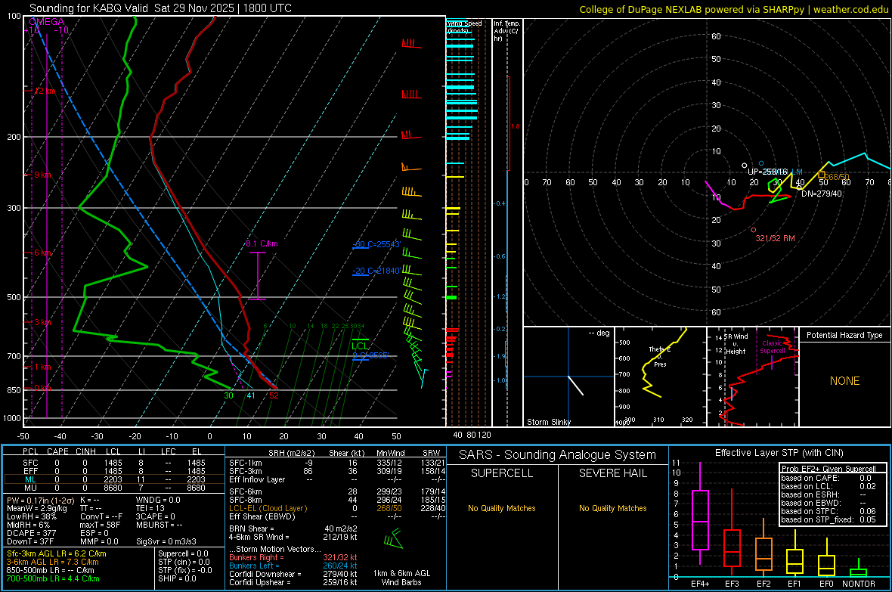892x592 pixels.
Task: Select the SFC-6km kinematics row label
Action: coord(246,491)
